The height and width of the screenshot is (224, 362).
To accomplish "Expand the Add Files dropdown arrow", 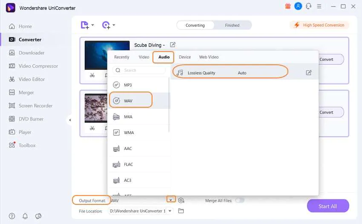I will pos(92,25).
